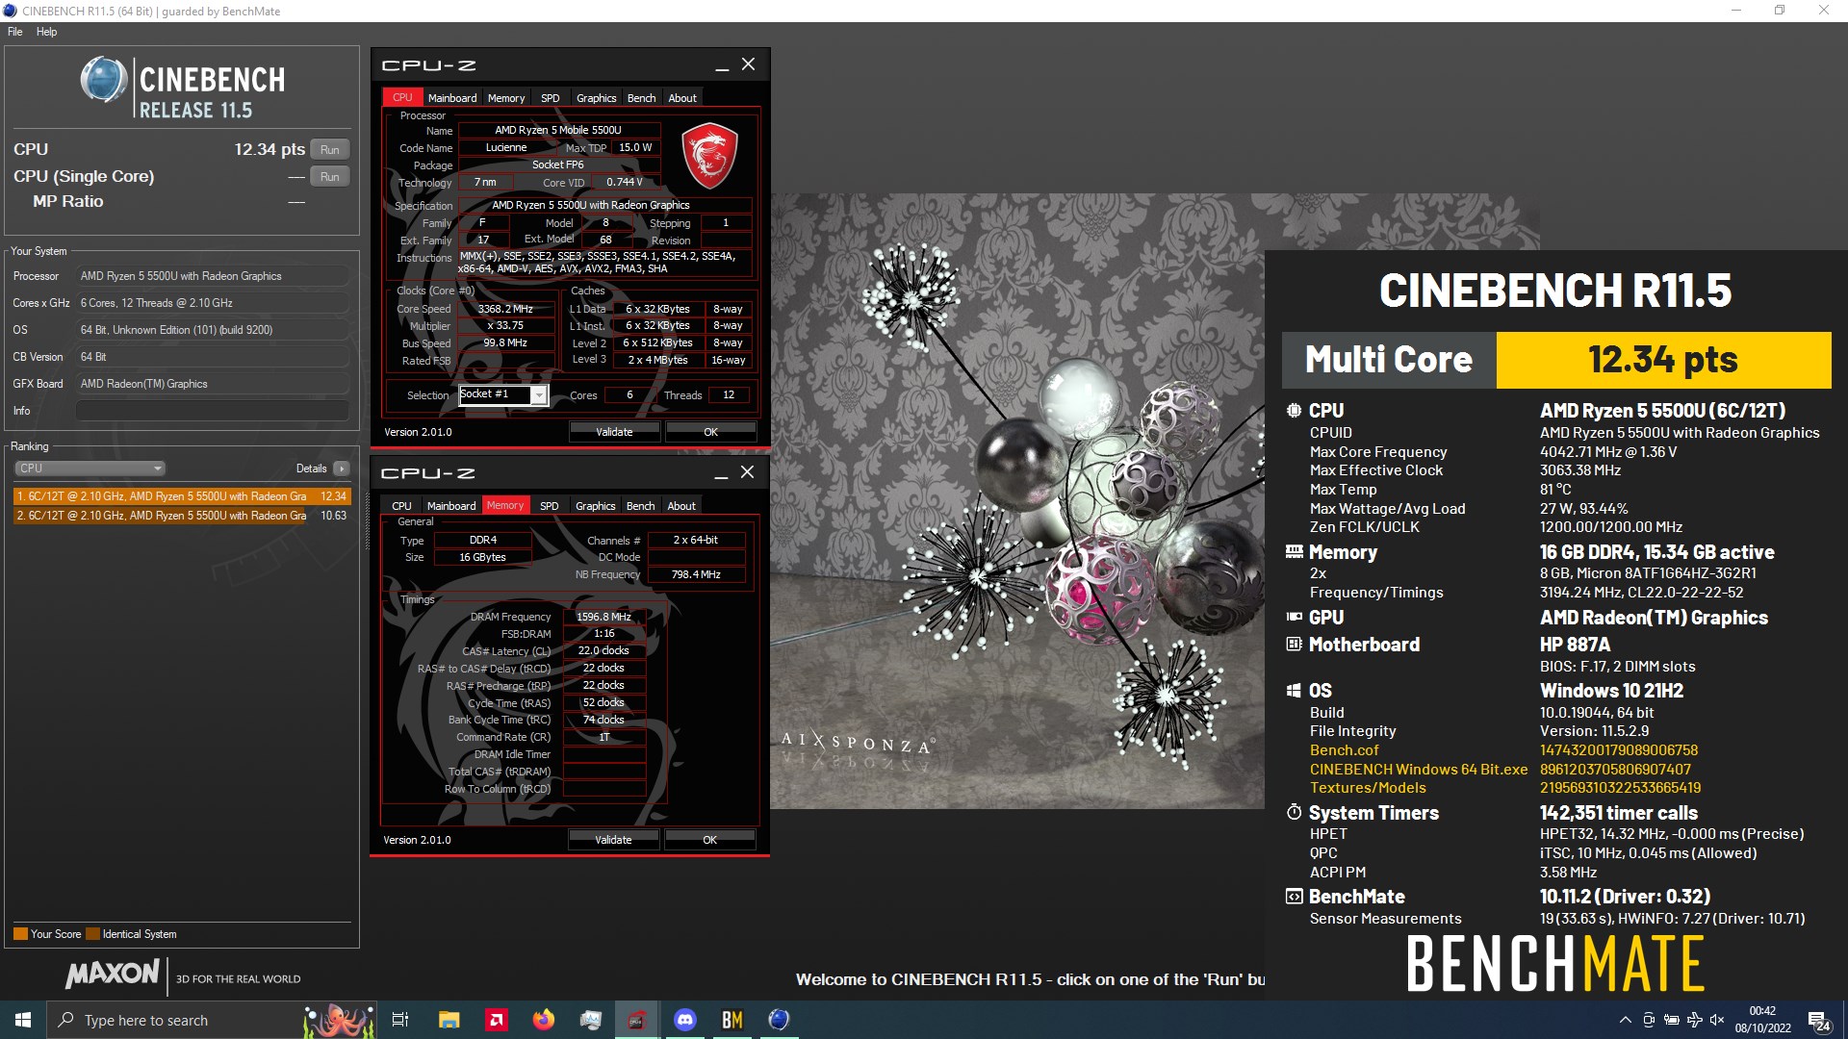This screenshot has width=1848, height=1039.
Task: Click Validate in the upper CPU-Z window
Action: [614, 432]
